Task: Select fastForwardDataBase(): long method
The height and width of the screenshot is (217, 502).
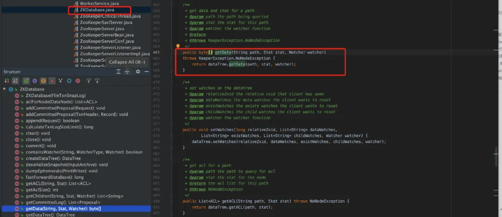Action: pyautogui.click(x=55, y=178)
